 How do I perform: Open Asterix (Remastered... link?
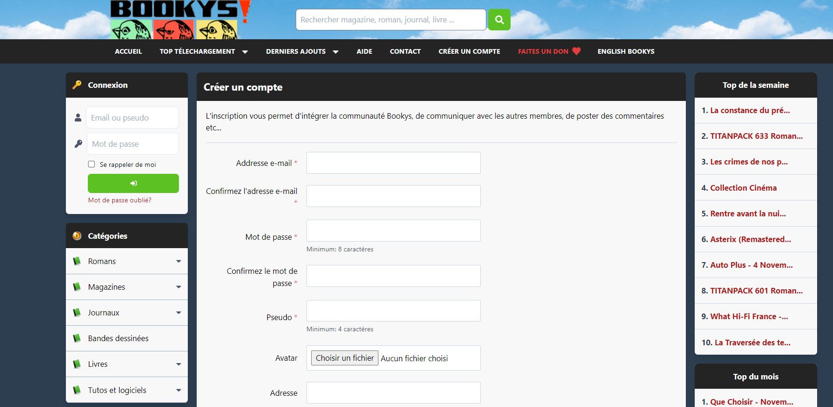750,239
